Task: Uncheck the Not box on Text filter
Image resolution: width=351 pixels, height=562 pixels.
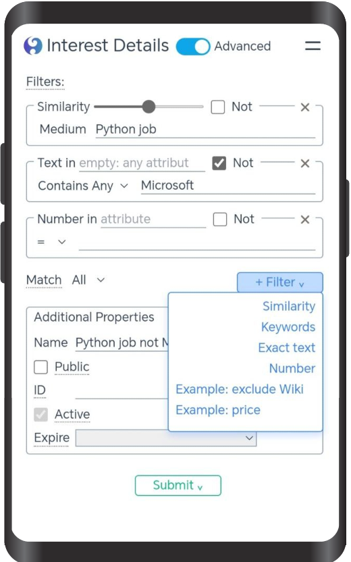Action: click(219, 163)
